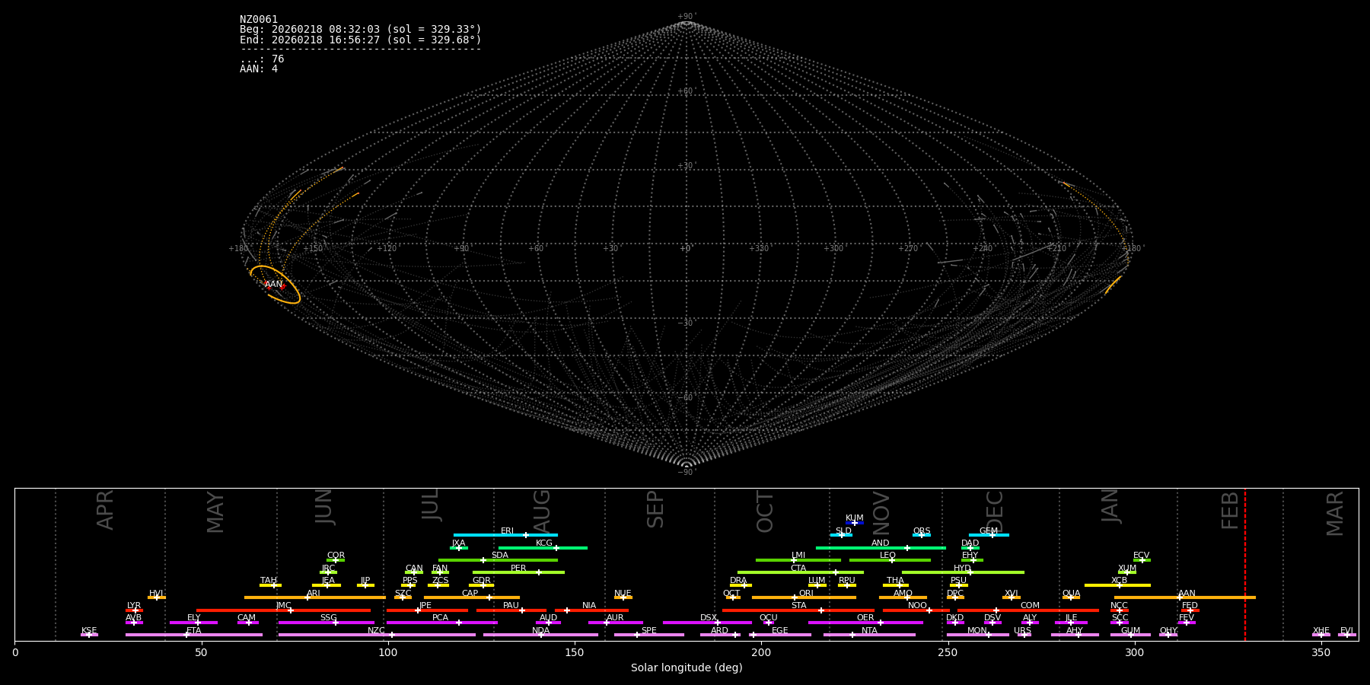This screenshot has width=1370, height=685.
Task: Click the COM shower label
Action: click(x=1030, y=606)
